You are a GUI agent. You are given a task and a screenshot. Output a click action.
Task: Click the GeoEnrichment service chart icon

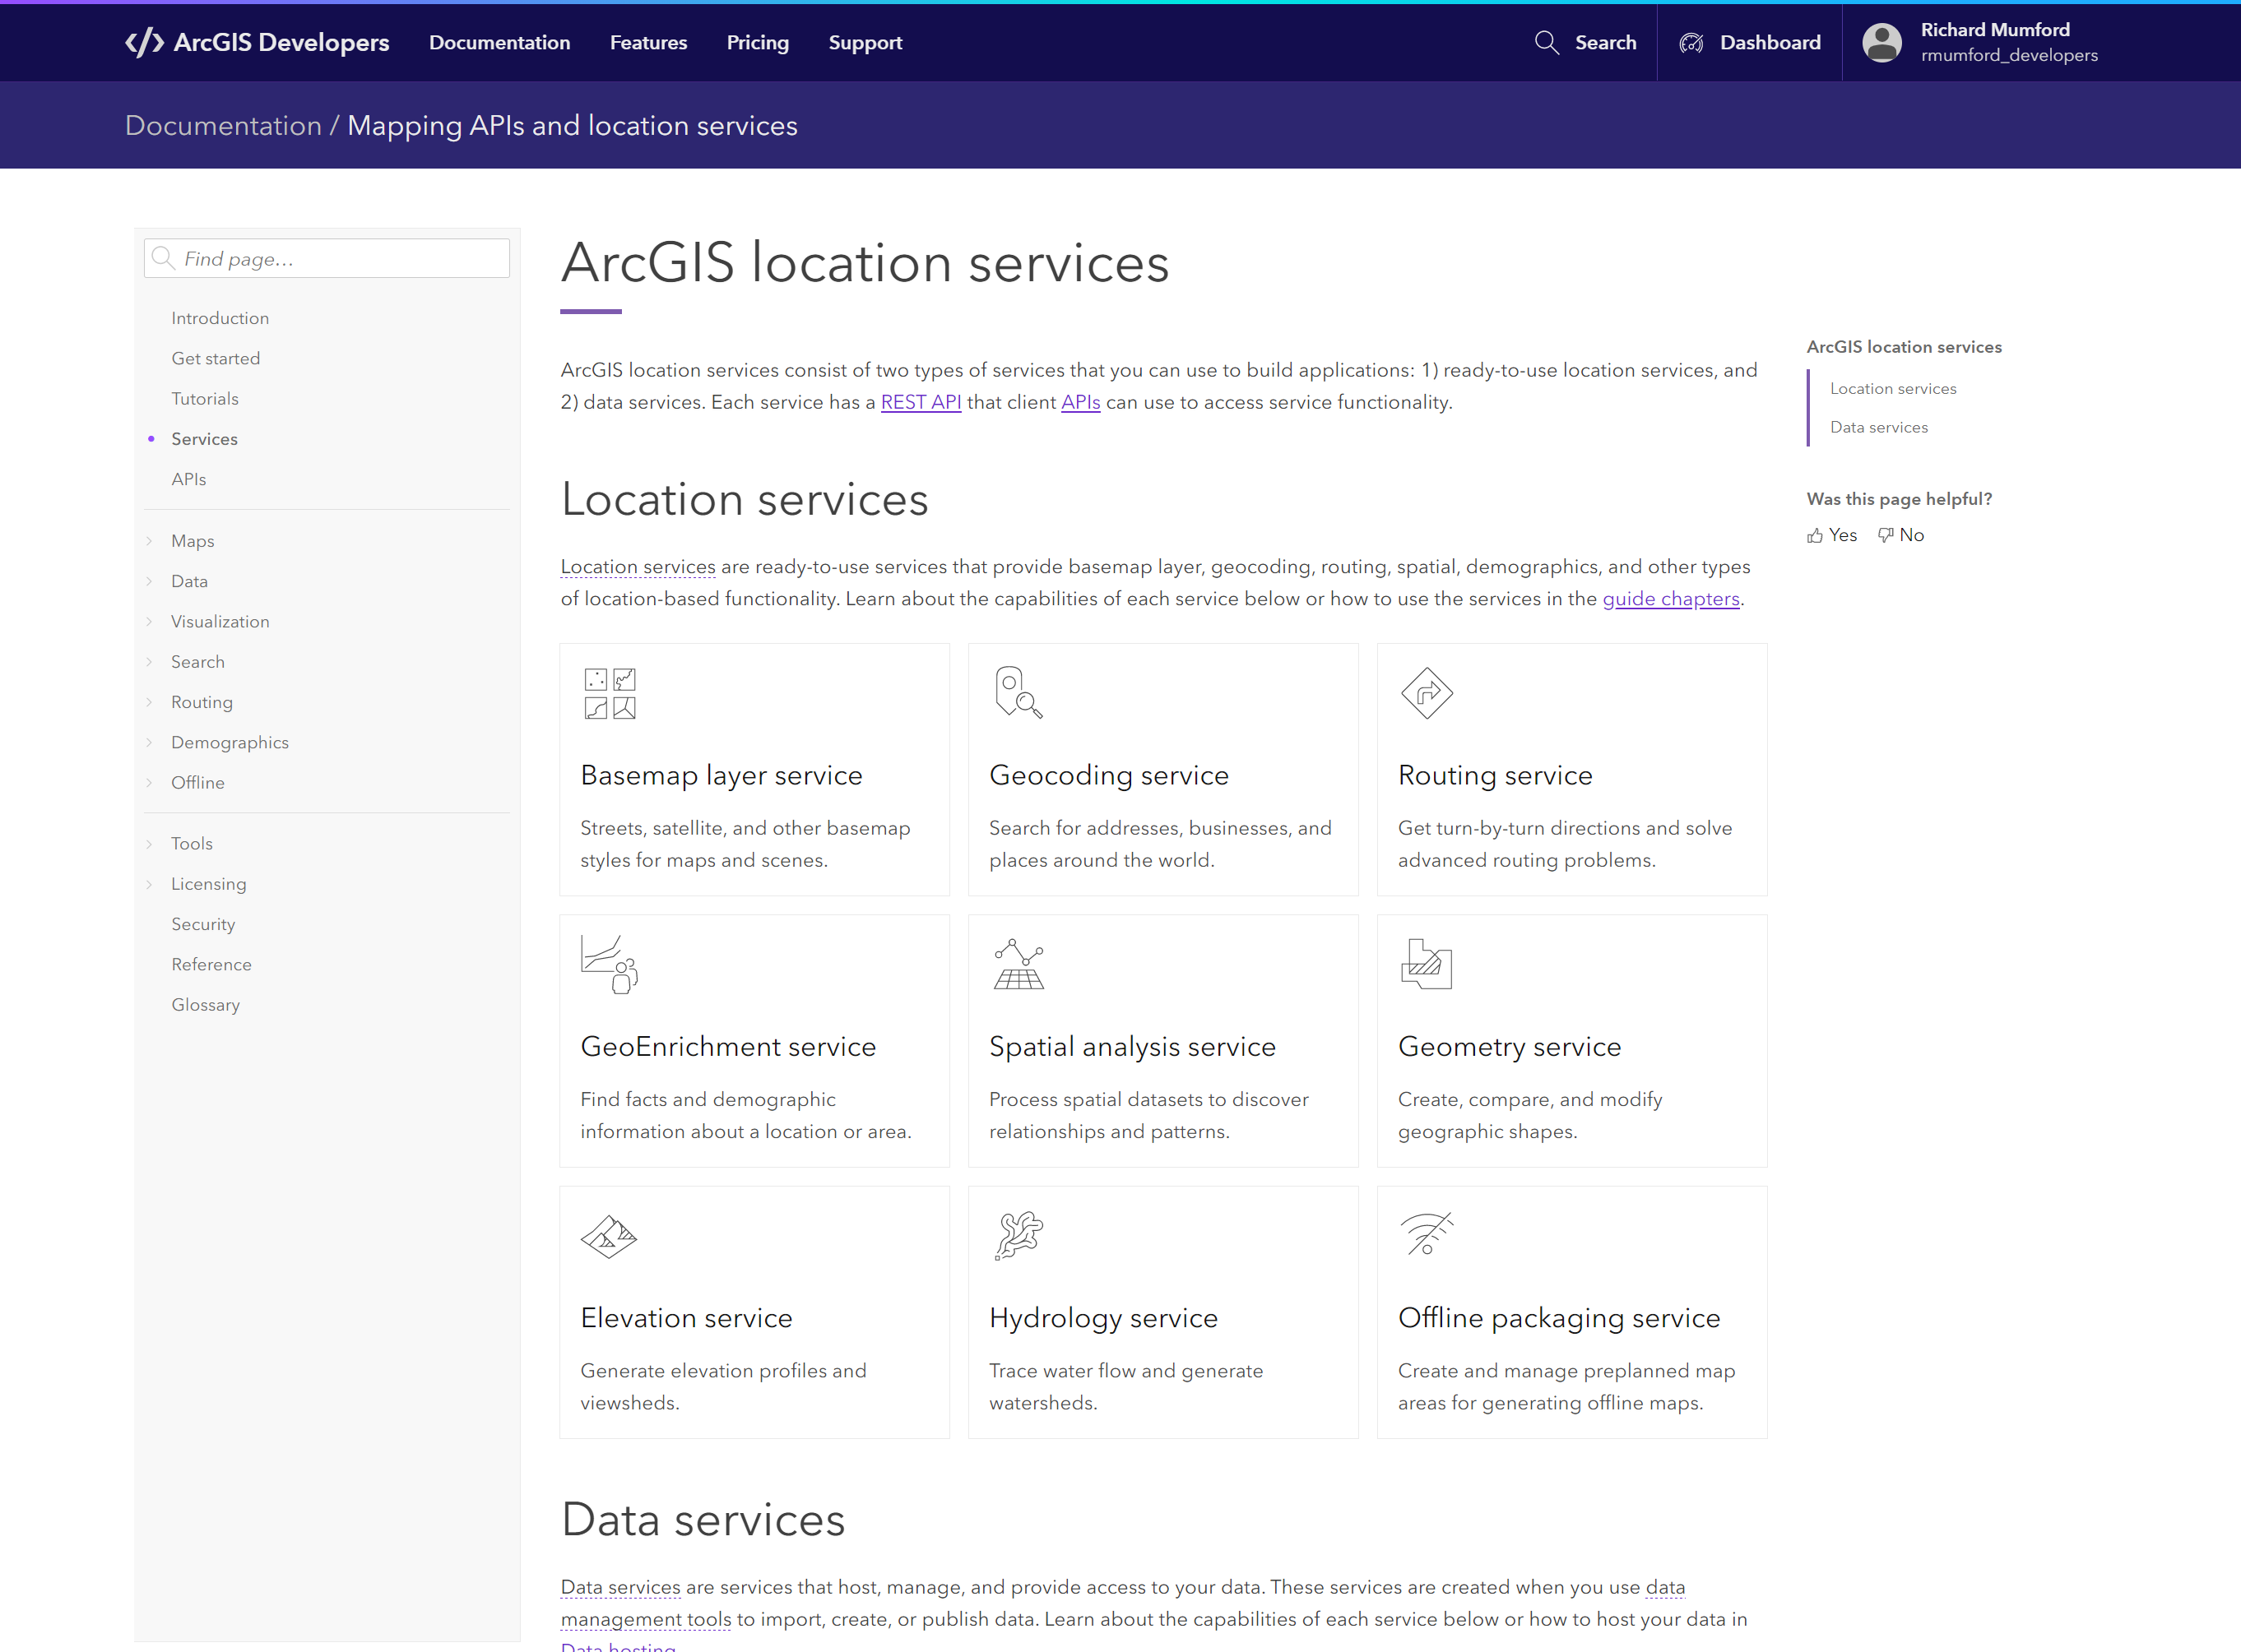610,964
